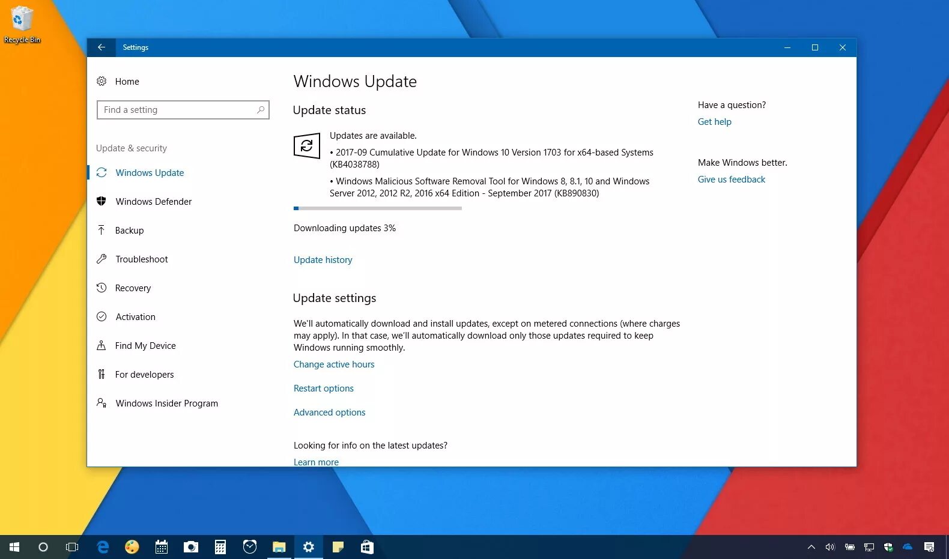Click the Cortana circle on taskbar
Image resolution: width=949 pixels, height=559 pixels.
[x=43, y=547]
